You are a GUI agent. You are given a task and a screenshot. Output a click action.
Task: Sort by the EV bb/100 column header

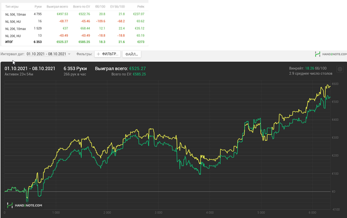117,6
